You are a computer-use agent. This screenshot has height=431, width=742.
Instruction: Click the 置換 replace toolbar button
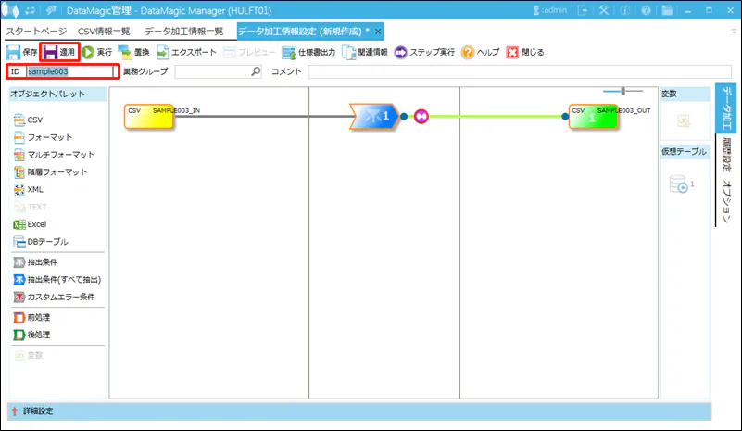(x=133, y=52)
